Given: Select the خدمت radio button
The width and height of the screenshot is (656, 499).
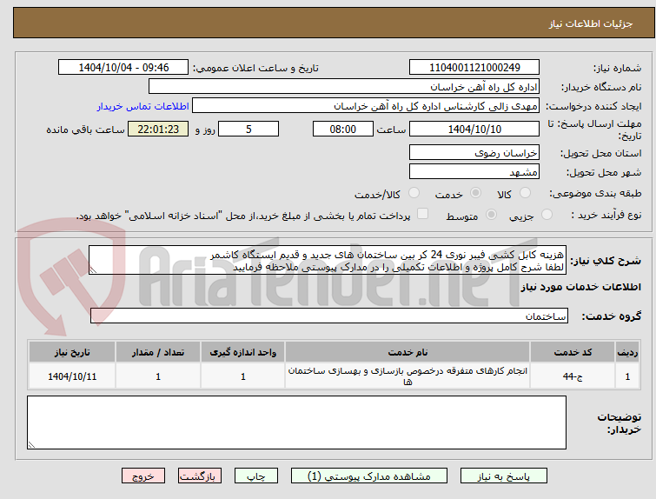Looking at the screenshot, I should pos(475,193).
